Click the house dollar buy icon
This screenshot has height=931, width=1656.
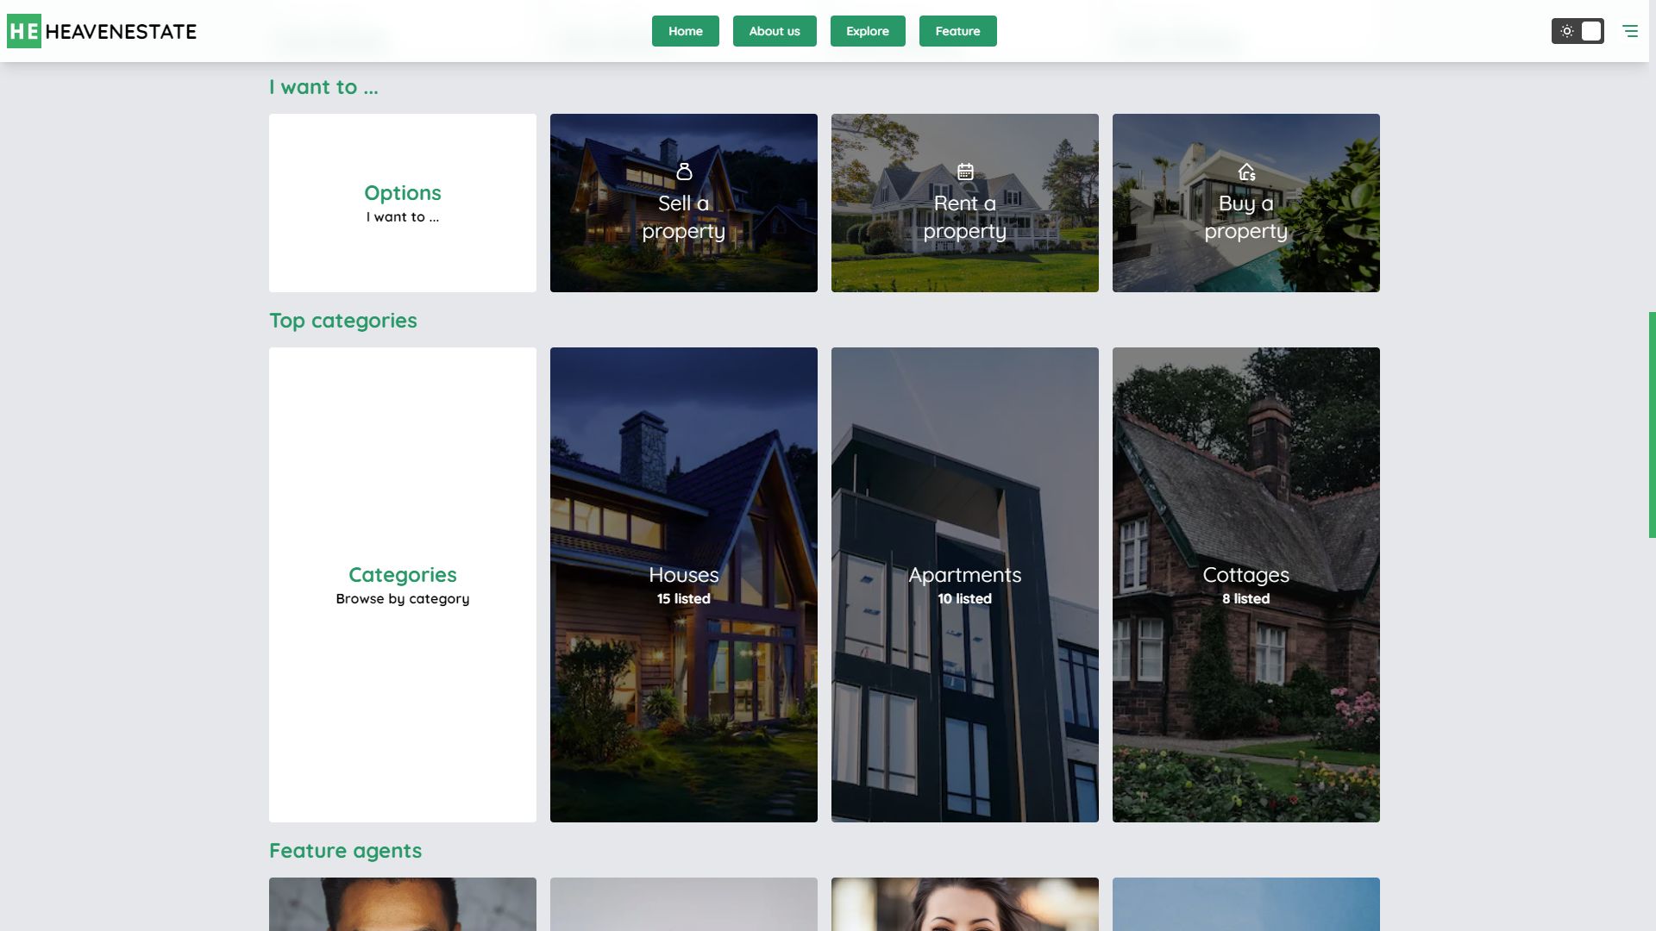click(1246, 172)
